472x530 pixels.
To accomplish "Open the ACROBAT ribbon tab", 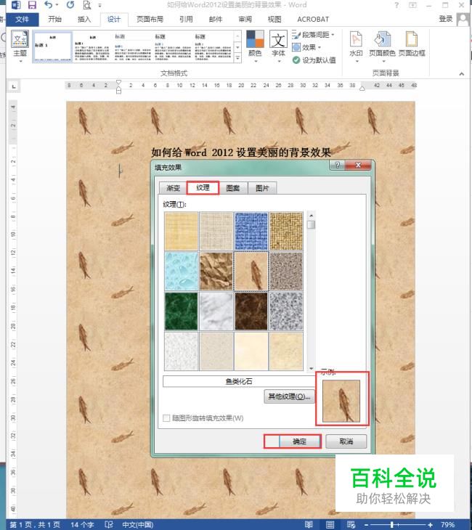I will (x=313, y=20).
